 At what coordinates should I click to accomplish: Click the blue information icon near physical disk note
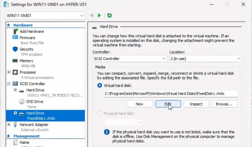click(107, 132)
